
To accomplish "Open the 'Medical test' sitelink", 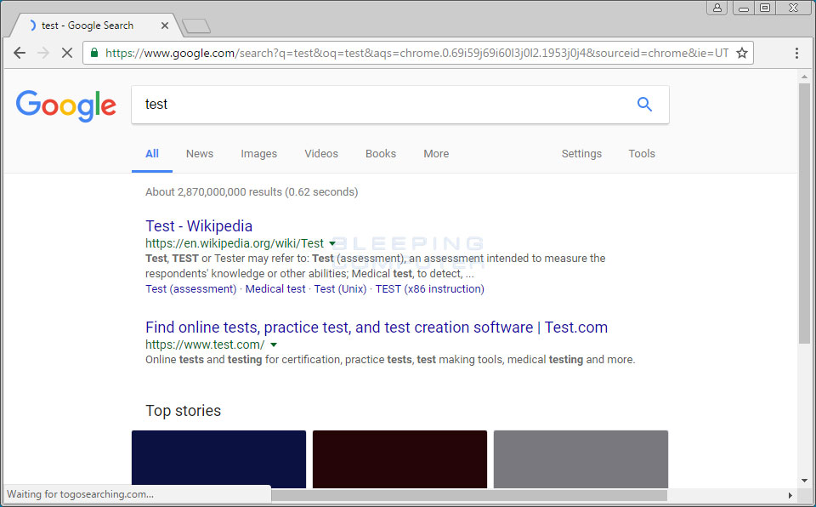I will (x=275, y=288).
